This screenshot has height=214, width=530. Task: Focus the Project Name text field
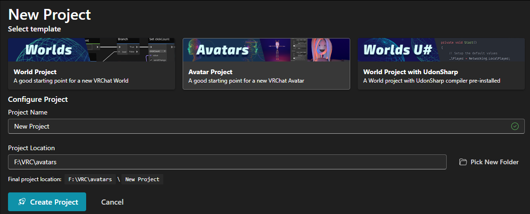(x=266, y=126)
